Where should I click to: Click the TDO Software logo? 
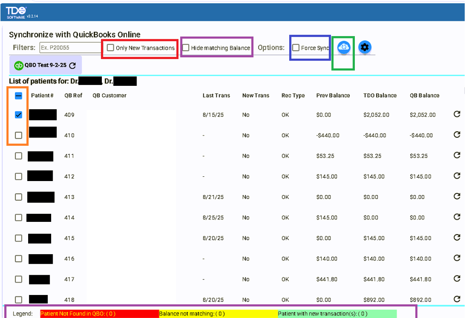pos(16,11)
